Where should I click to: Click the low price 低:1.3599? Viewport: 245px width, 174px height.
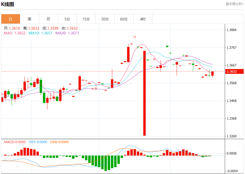pos(50,28)
